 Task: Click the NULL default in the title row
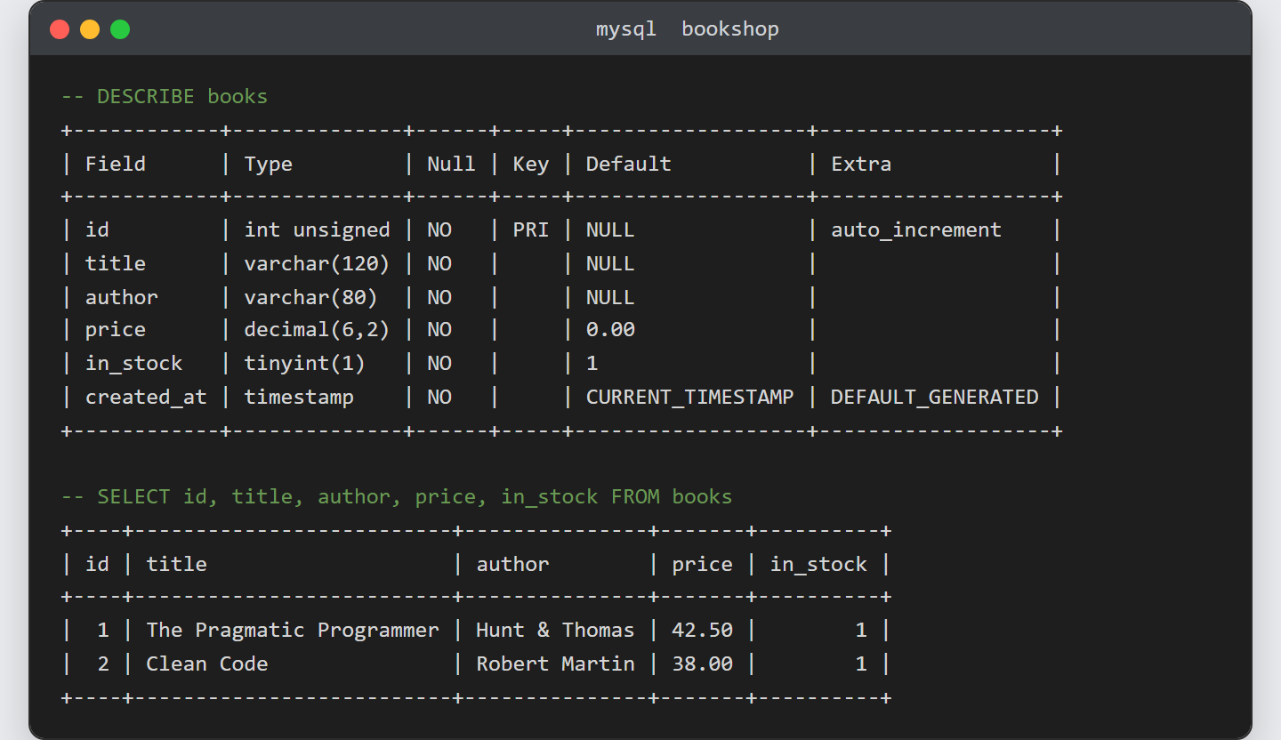(610, 263)
